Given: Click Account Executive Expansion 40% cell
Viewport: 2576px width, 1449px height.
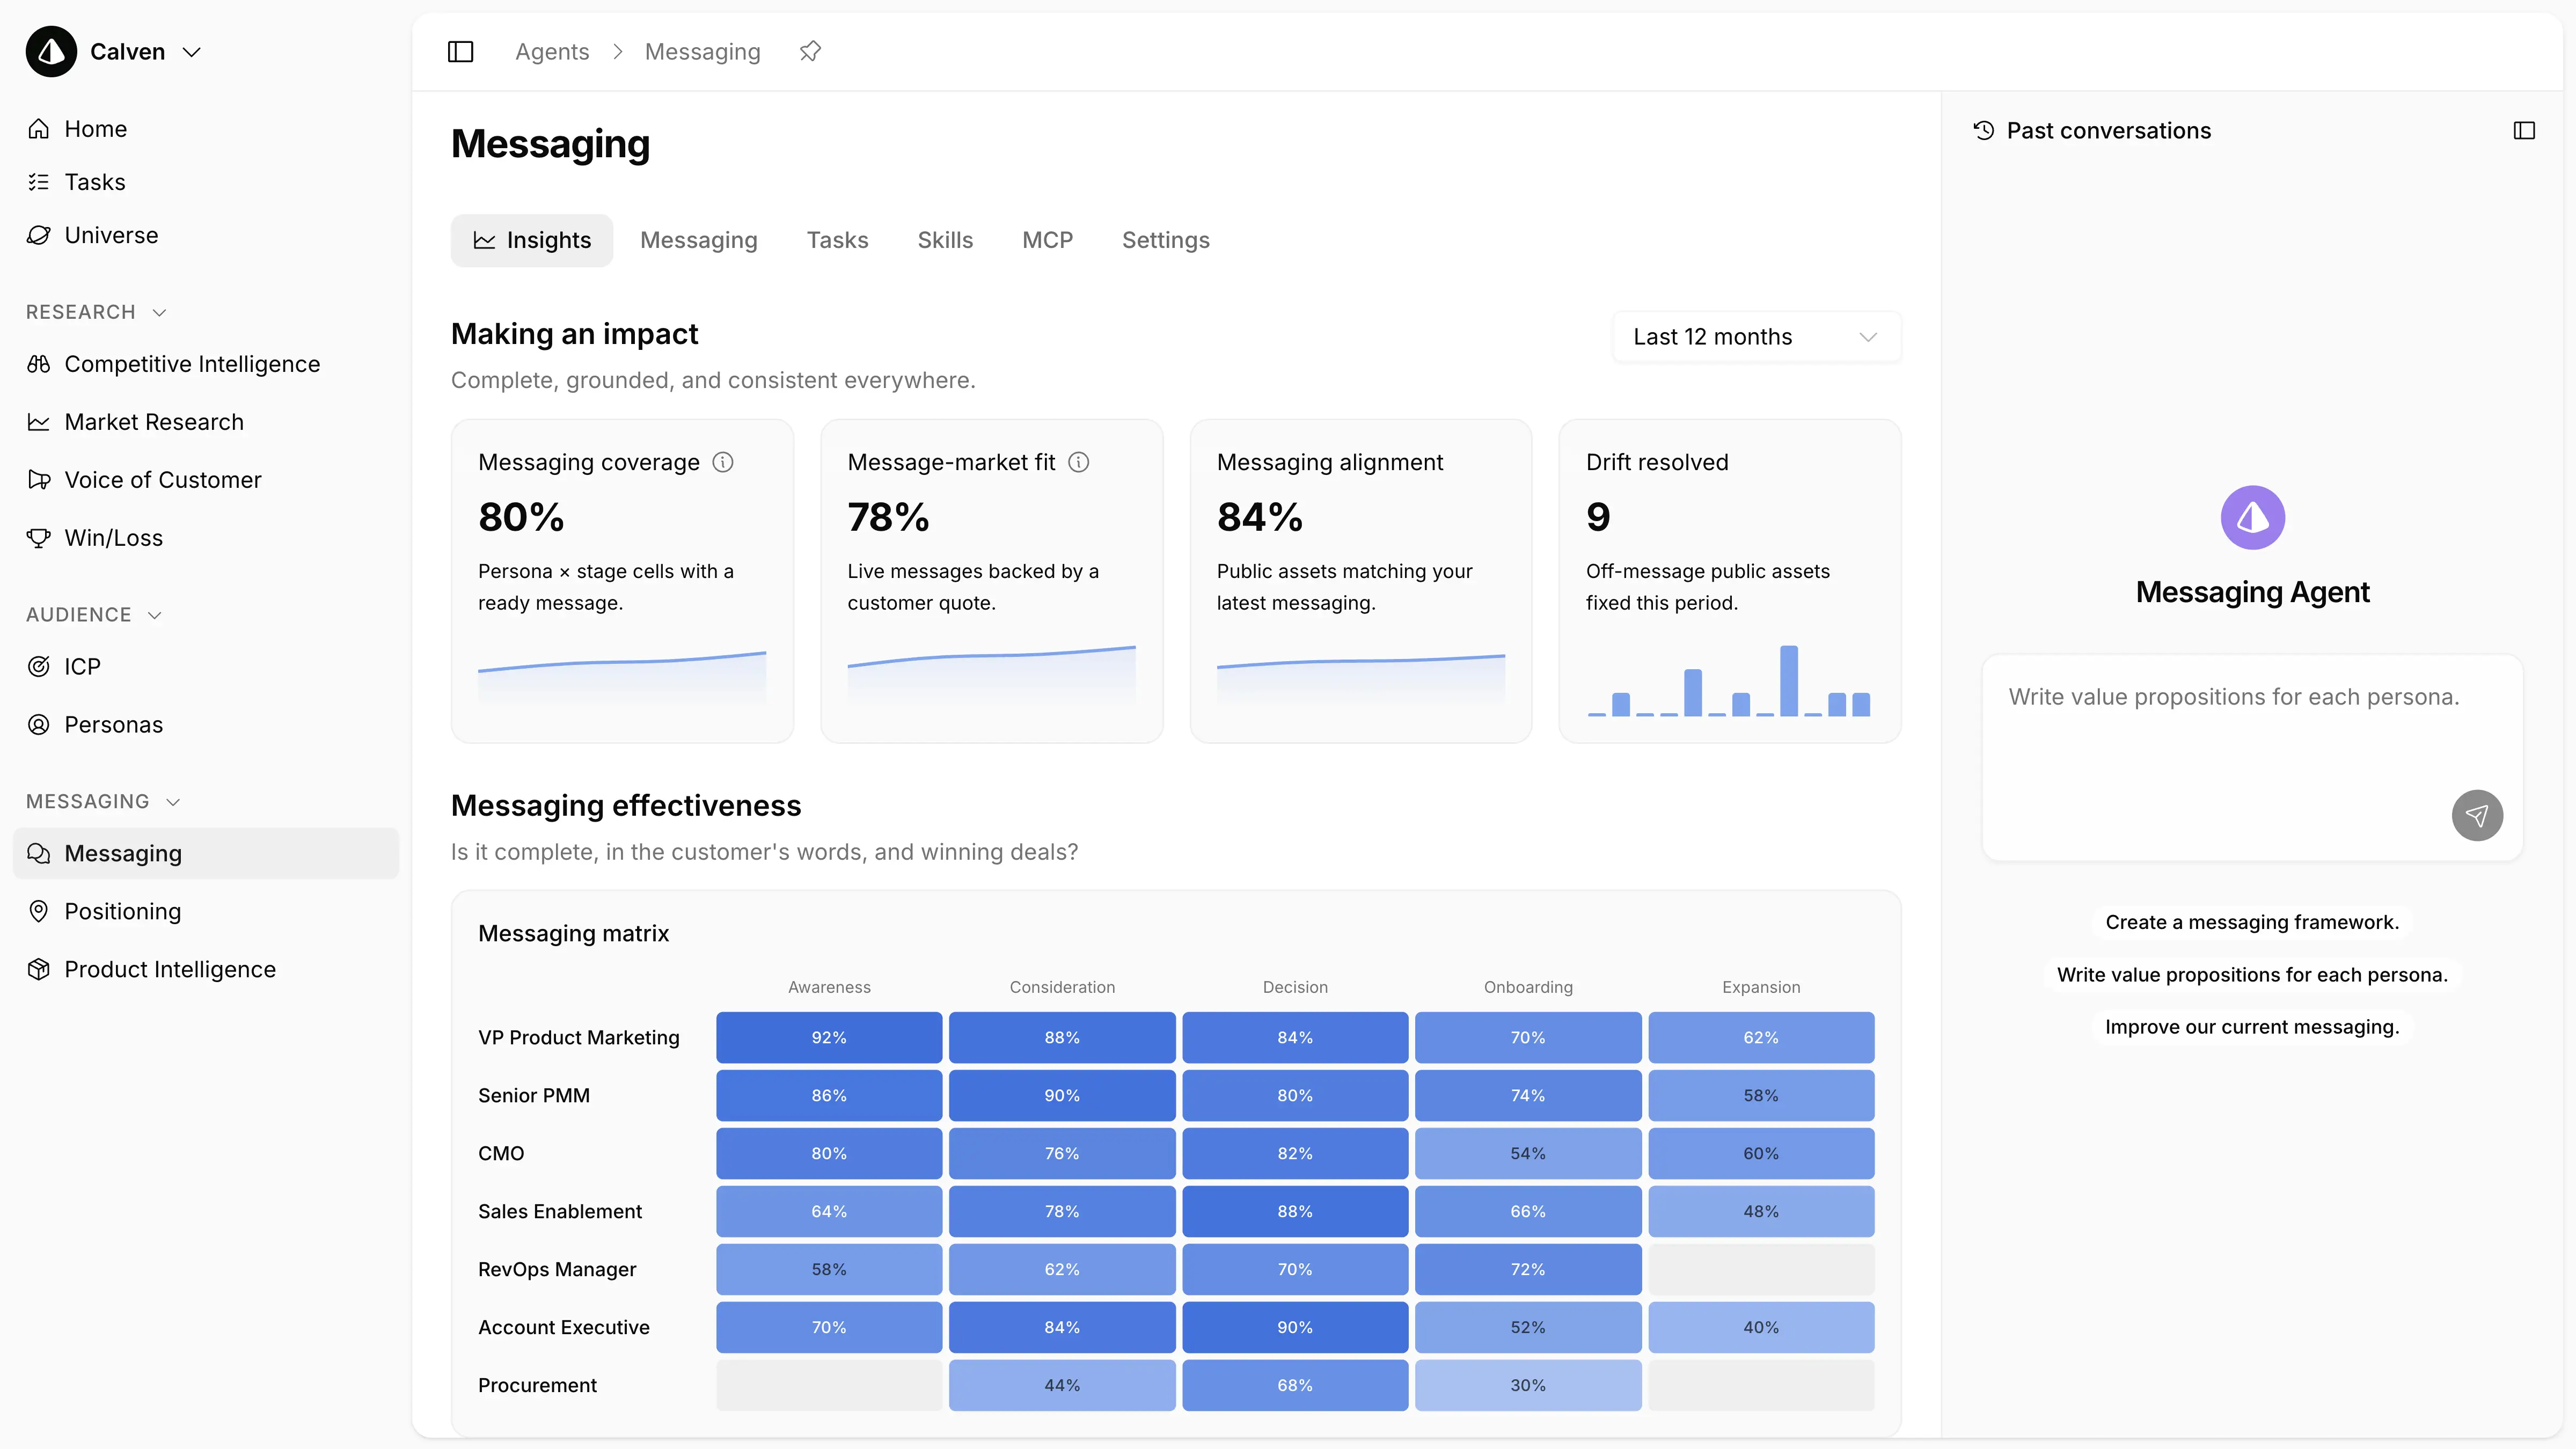Looking at the screenshot, I should click(x=1761, y=1328).
